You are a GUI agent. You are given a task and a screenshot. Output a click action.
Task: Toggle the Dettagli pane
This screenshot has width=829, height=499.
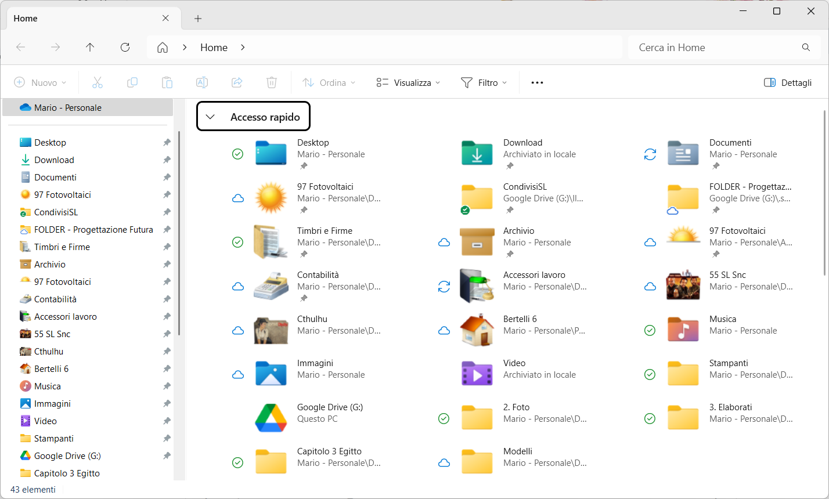787,82
